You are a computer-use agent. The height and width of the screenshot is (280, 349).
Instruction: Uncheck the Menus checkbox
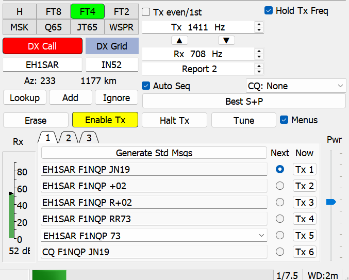[284, 120]
